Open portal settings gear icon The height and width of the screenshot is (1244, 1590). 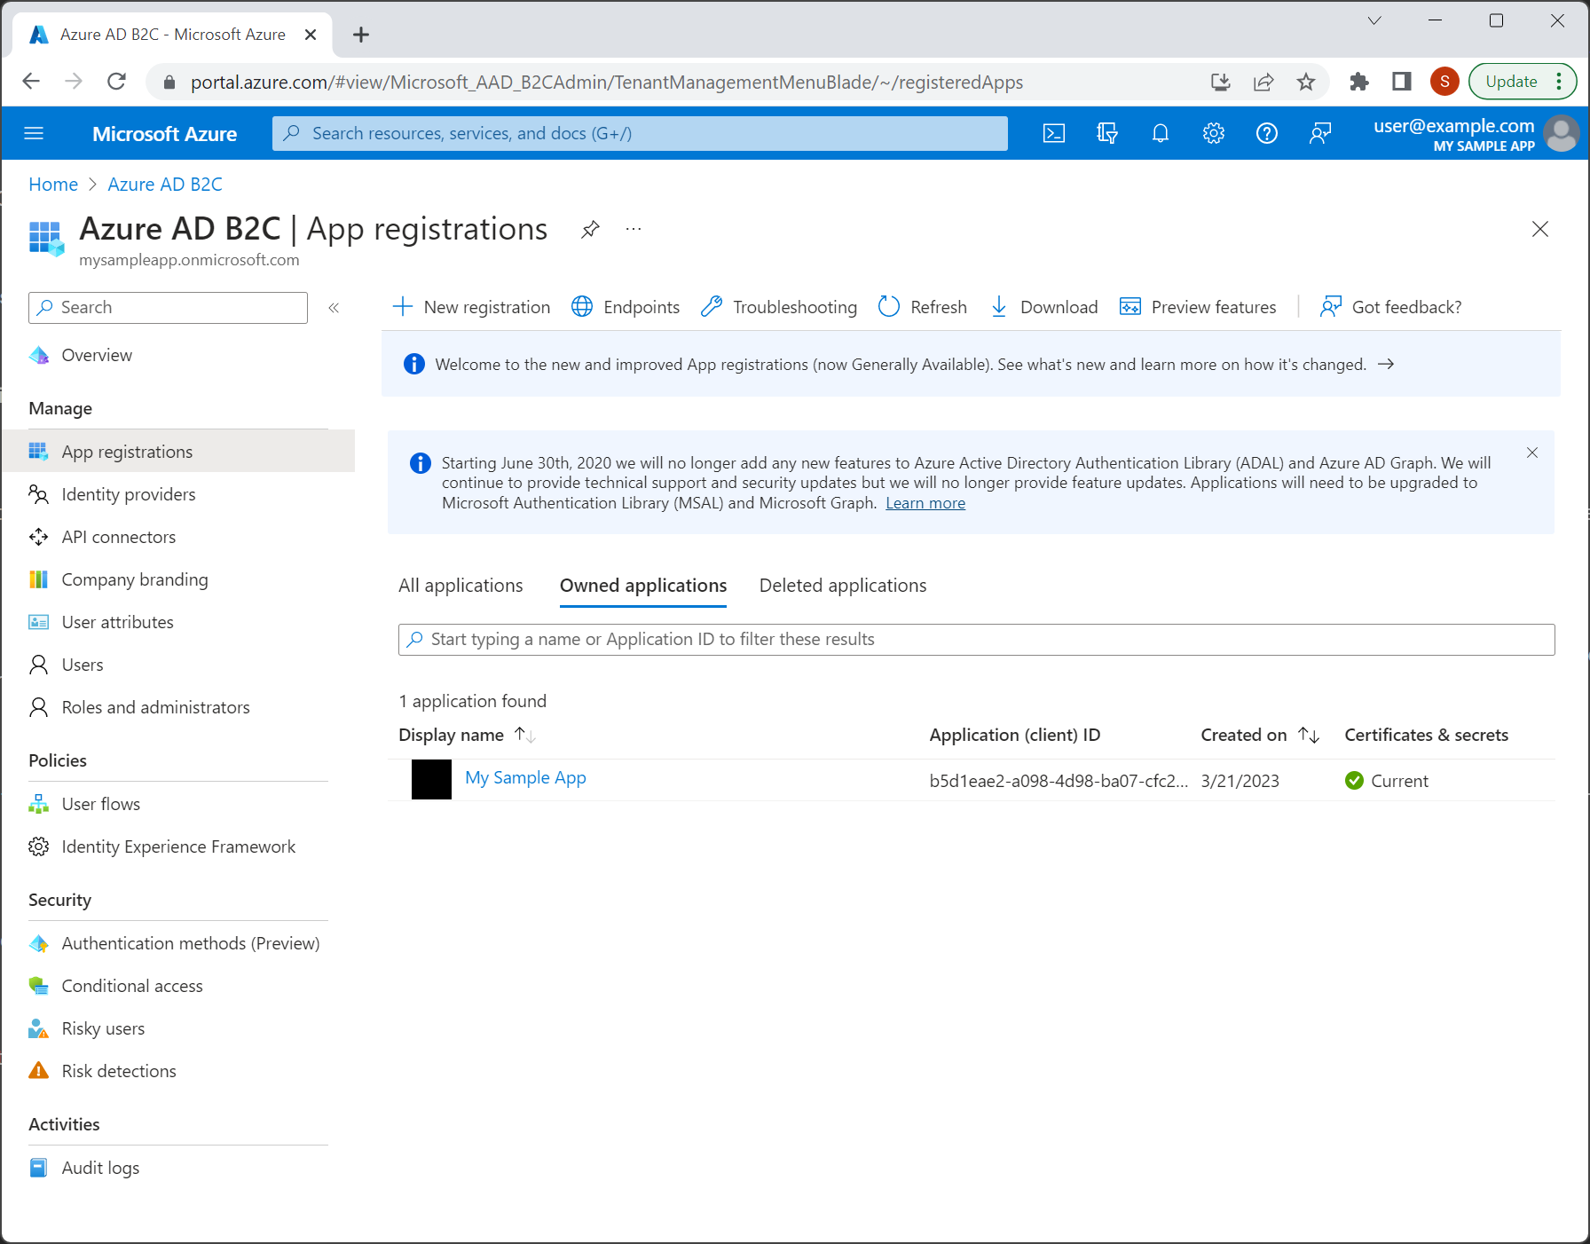[x=1213, y=133]
